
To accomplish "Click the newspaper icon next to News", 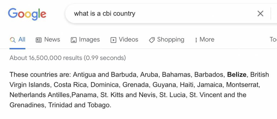I will pyautogui.click(x=39, y=40).
